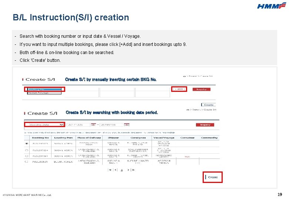Choose 'Vessel/Voyage' in the open dropdown list
The width and height of the screenshot is (289, 200).
point(44,93)
